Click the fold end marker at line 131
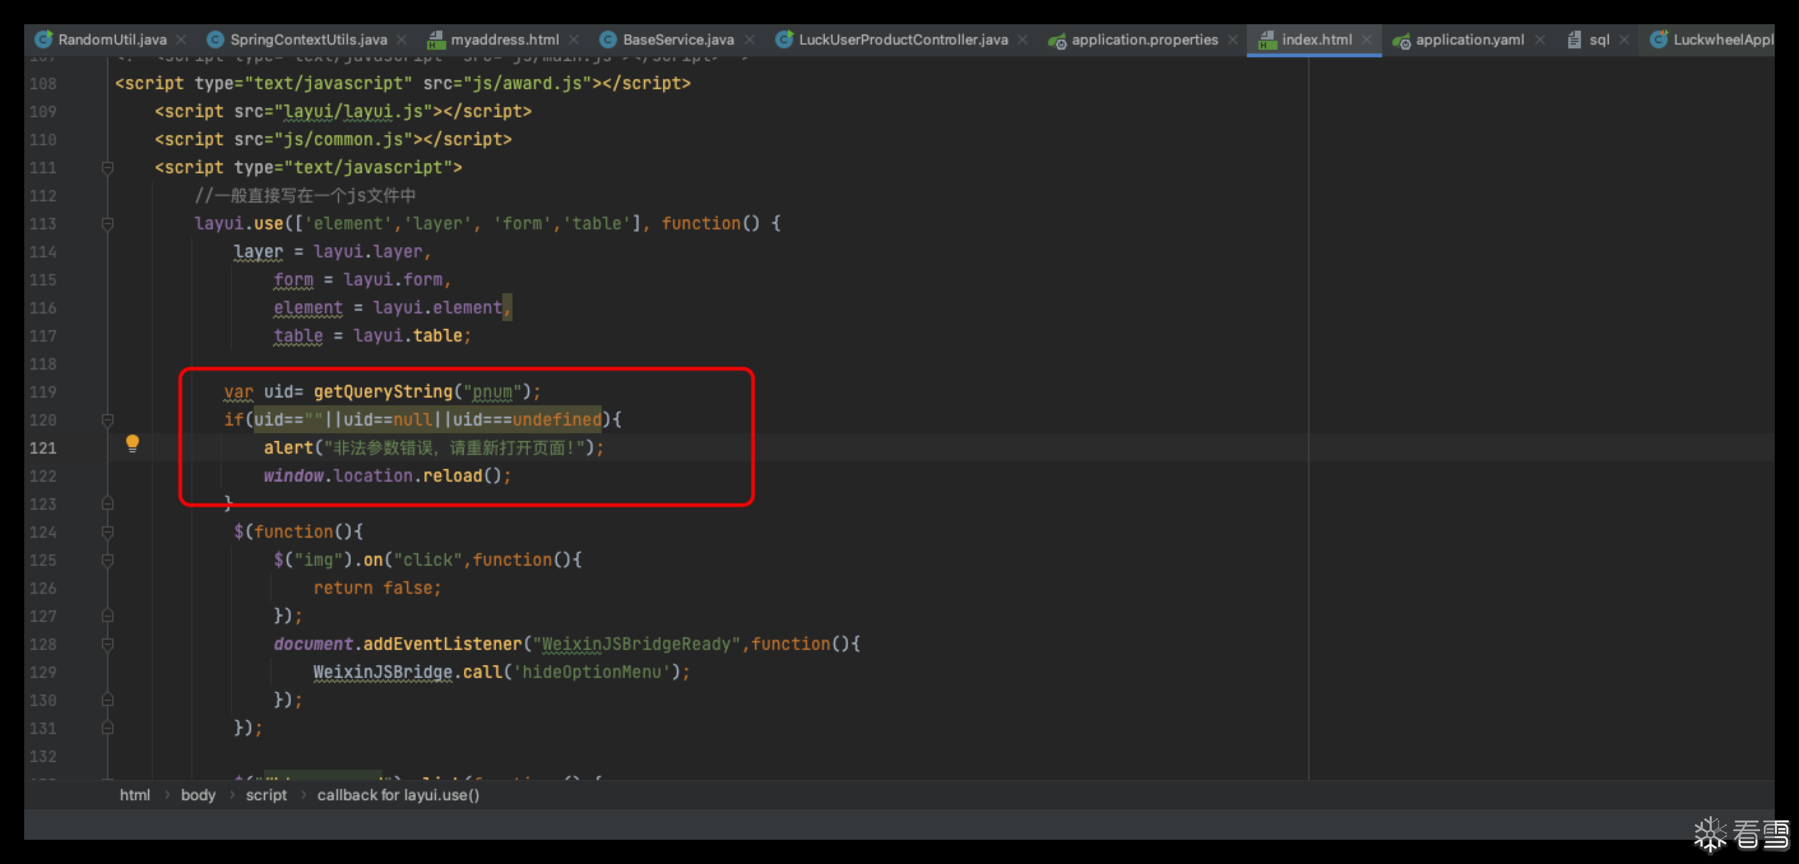The image size is (1799, 864). coord(108,728)
